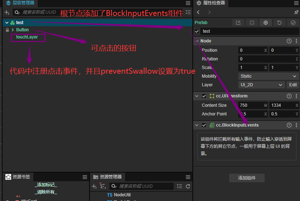The width and height of the screenshot is (300, 201).
Task: Click the Edit button next to Layer
Action: [x=293, y=85]
